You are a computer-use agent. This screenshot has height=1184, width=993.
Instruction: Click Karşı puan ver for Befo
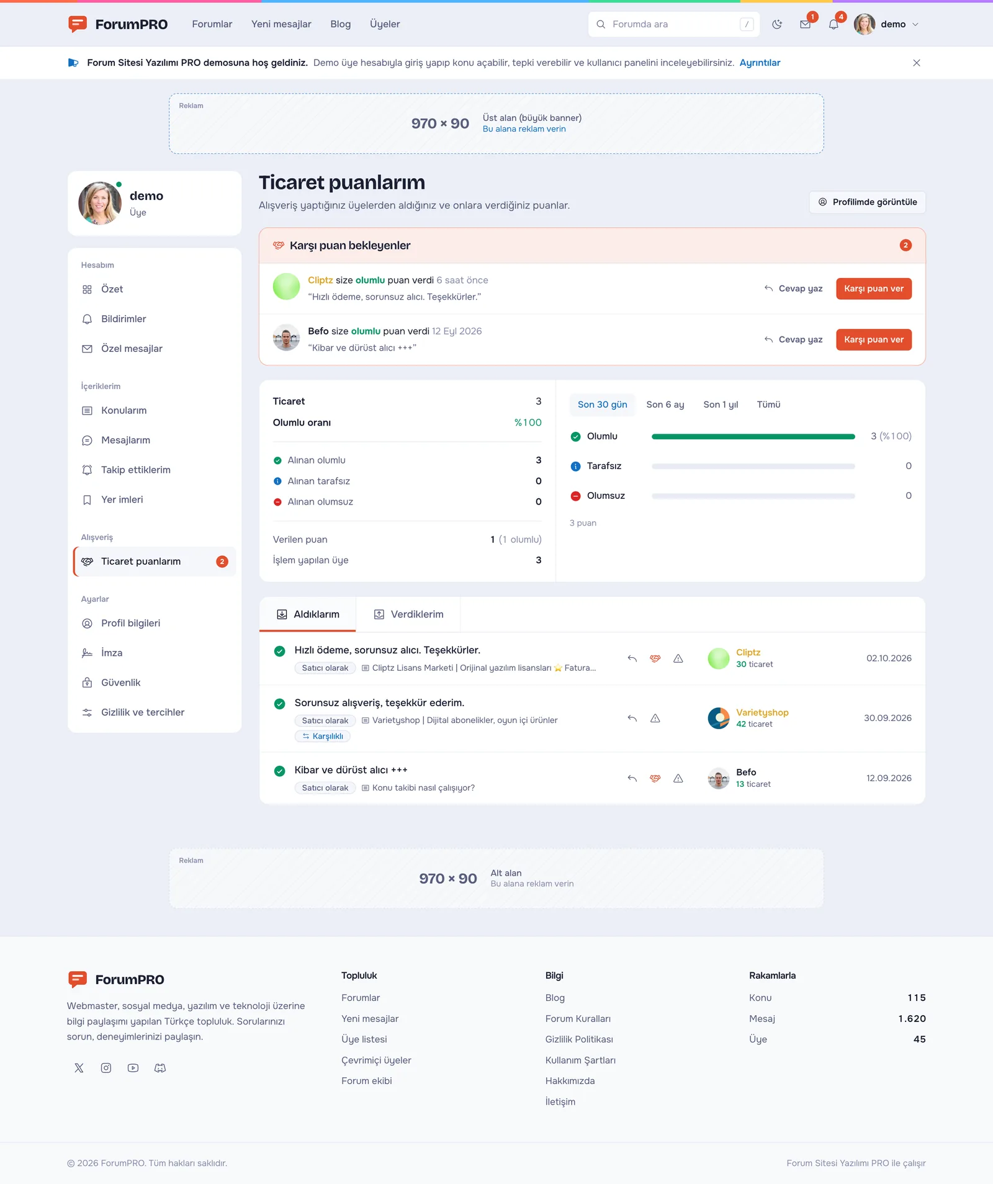pos(873,339)
